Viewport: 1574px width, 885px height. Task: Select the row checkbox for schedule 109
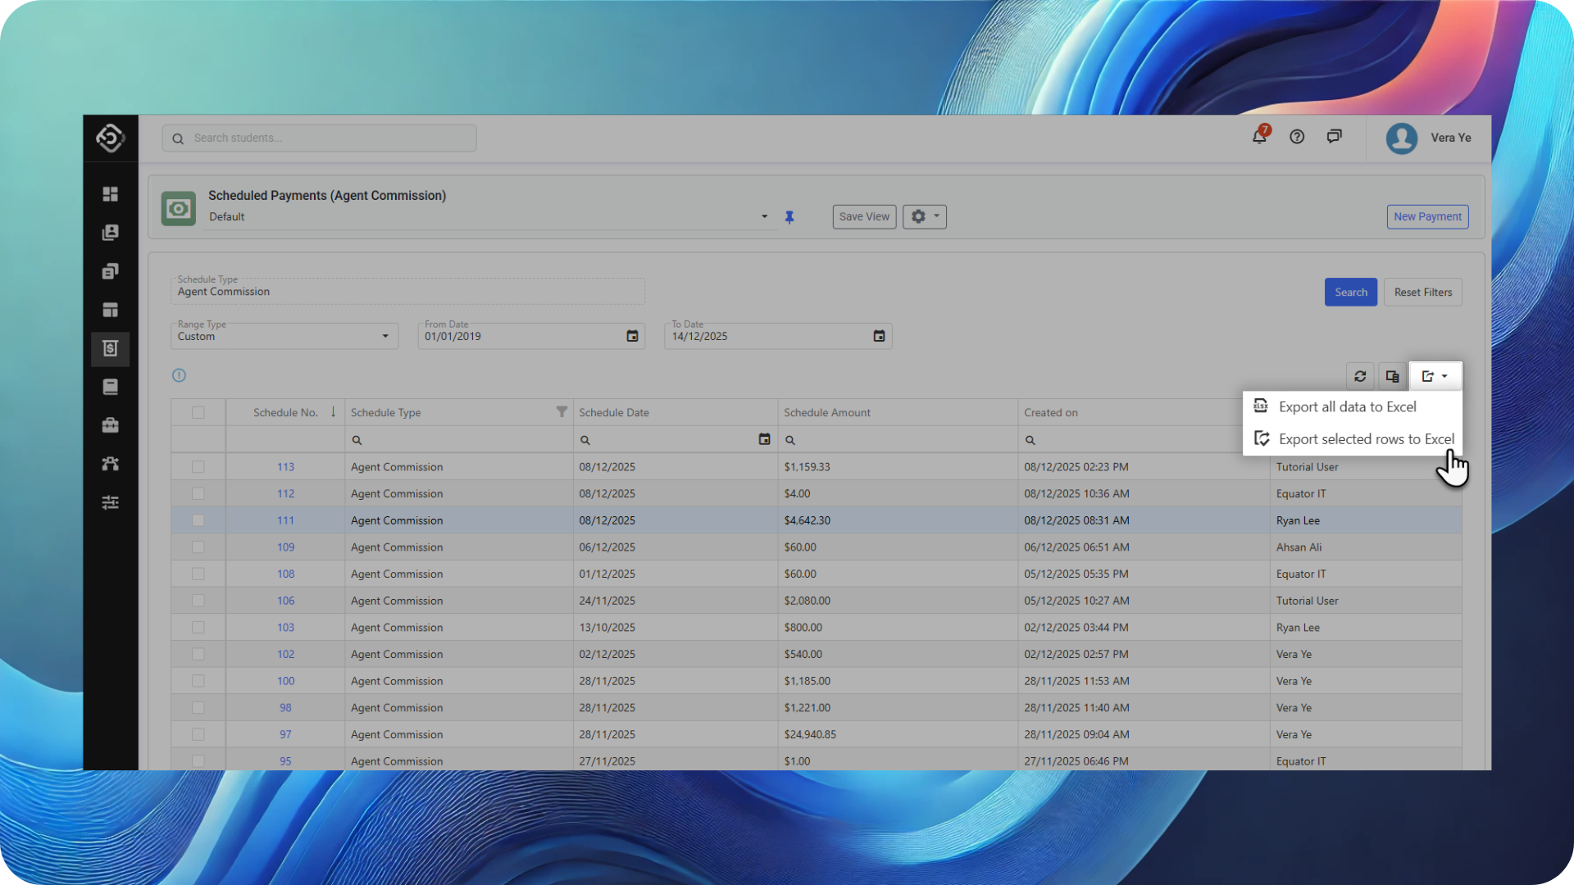[x=198, y=547]
